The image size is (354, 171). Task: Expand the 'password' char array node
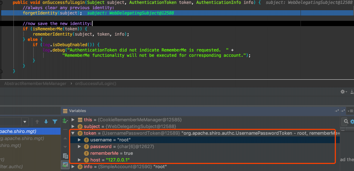[79, 147]
